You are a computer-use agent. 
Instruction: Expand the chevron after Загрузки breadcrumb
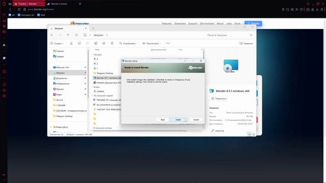click(107, 35)
